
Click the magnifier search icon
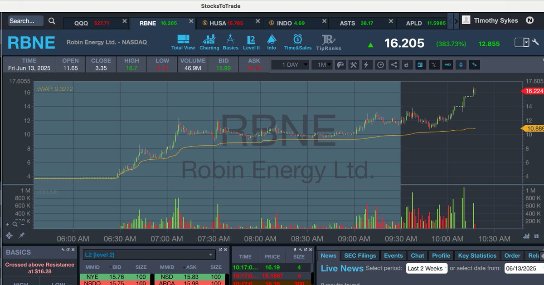pyautogui.click(x=52, y=21)
